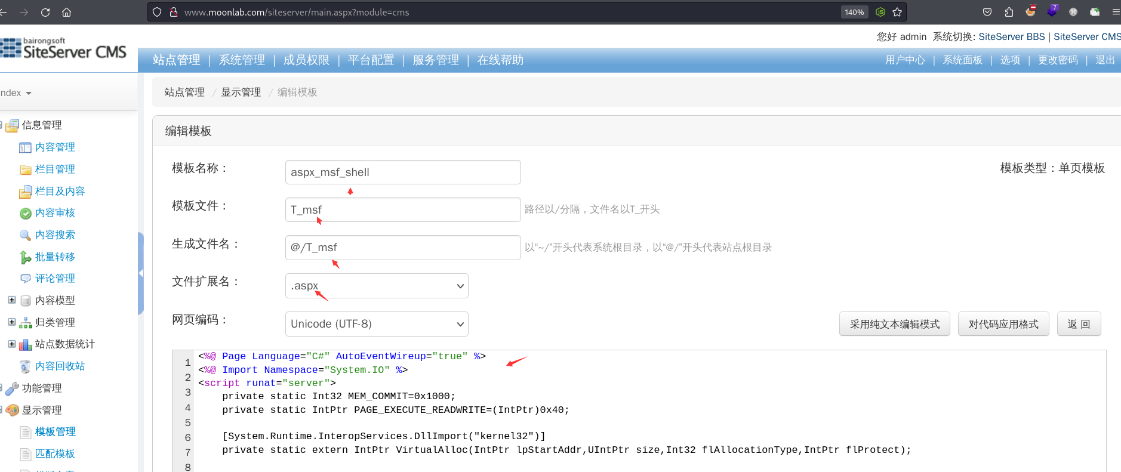Viewport: 1121px width, 472px height.
Task: Click the 归类管理 hierarchy icon
Action: click(x=25, y=323)
